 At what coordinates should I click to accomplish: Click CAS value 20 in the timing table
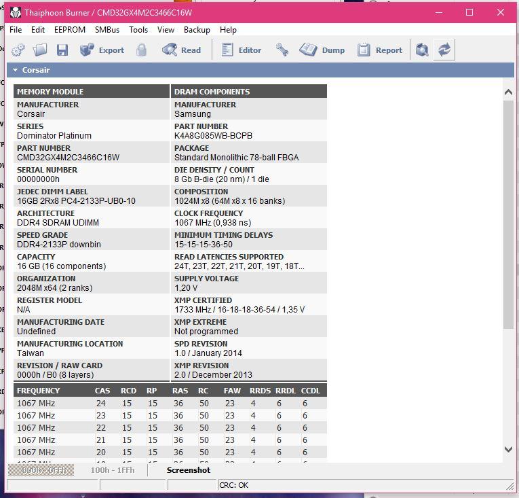tap(100, 452)
